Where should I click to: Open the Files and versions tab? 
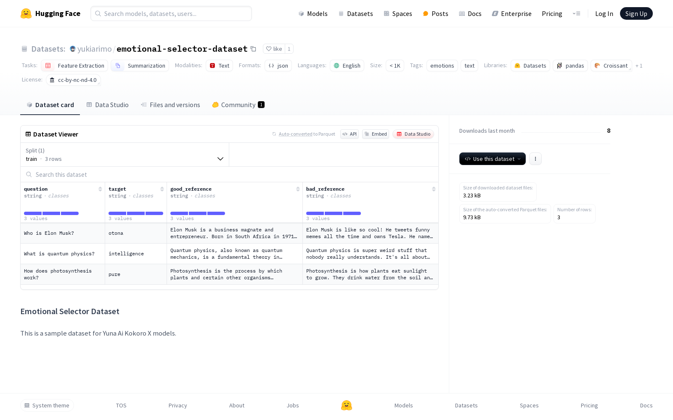point(170,105)
